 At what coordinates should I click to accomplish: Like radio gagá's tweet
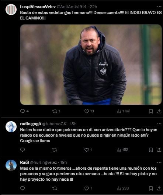(x=88, y=149)
